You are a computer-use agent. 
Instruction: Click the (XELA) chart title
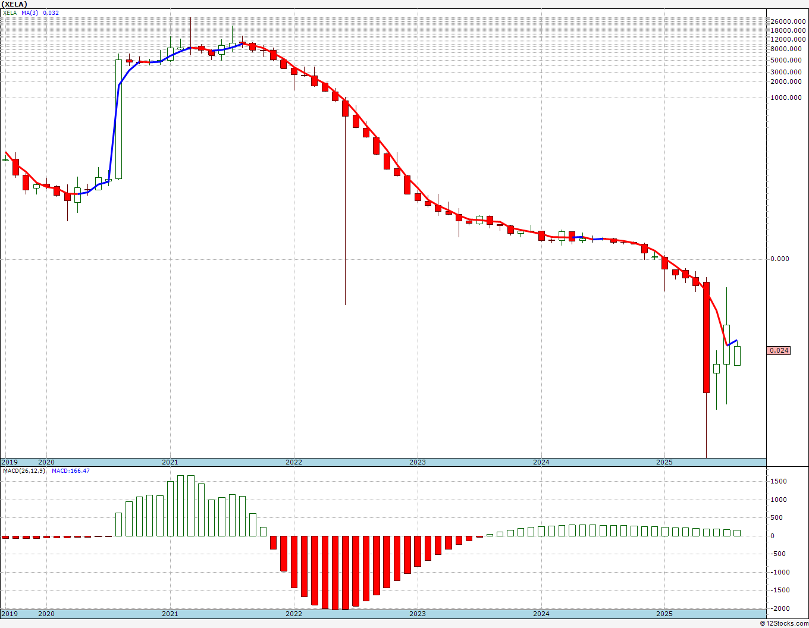coord(14,4)
